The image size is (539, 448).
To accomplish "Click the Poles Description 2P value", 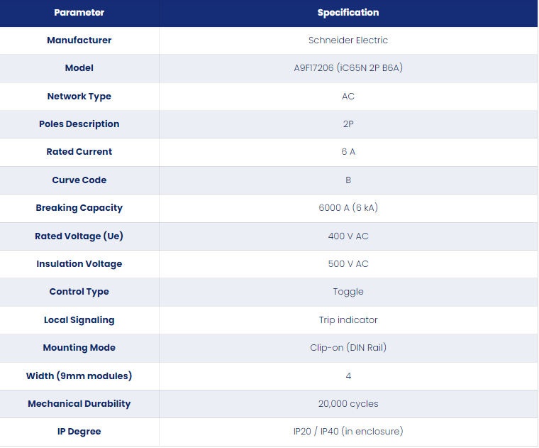I will click(x=348, y=124).
